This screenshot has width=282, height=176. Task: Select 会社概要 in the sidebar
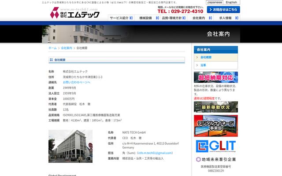tap(216, 57)
